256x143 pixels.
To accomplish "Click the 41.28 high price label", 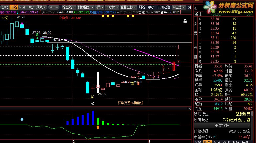I will coord(21,17).
